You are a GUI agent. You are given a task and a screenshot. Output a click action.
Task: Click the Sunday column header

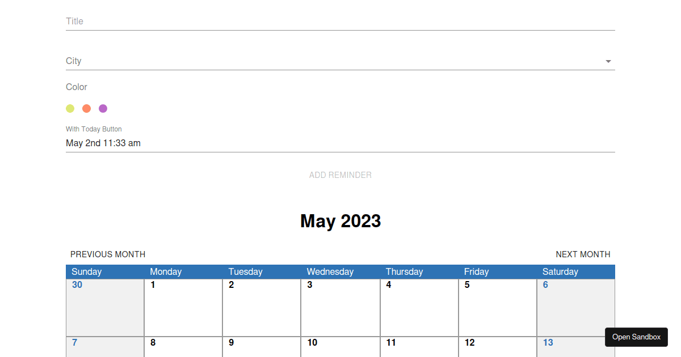click(x=86, y=271)
